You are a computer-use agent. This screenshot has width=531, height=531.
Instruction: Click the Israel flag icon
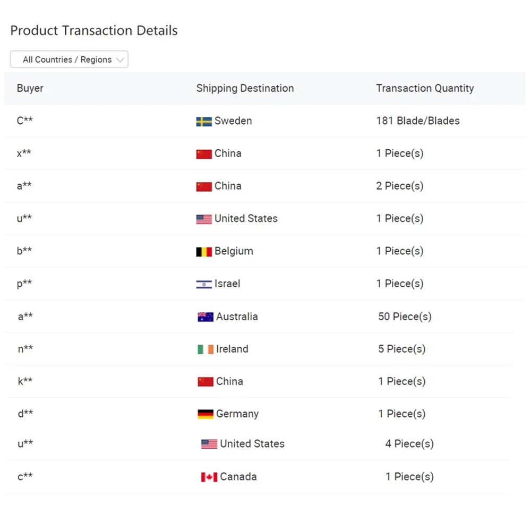tap(204, 285)
